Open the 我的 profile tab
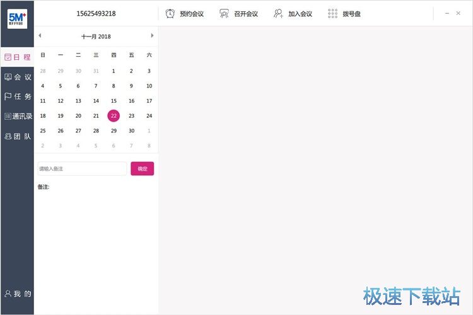This screenshot has height=315, width=473. click(17, 294)
